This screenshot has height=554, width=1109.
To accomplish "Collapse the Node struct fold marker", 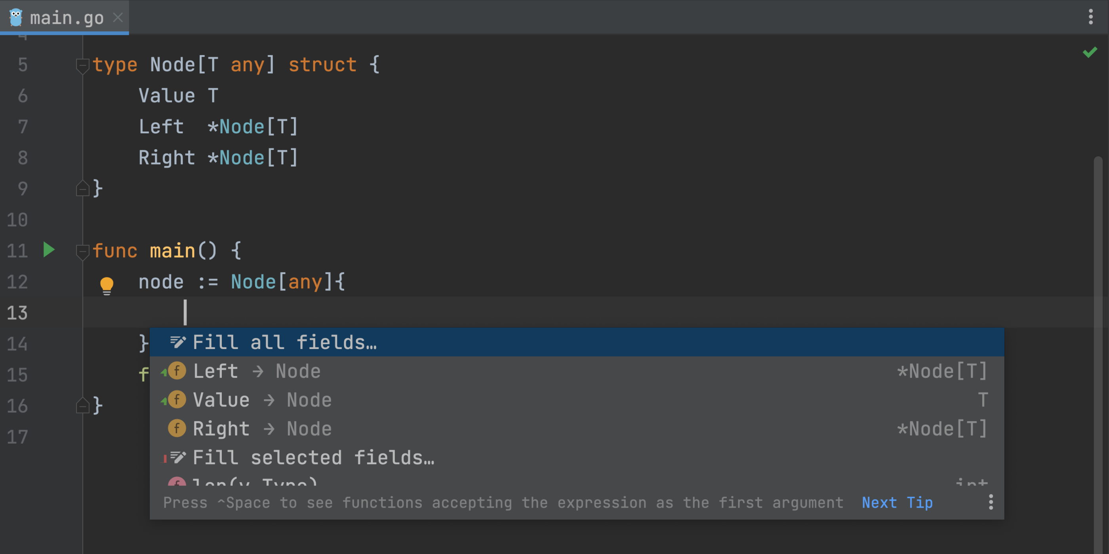I will (82, 65).
